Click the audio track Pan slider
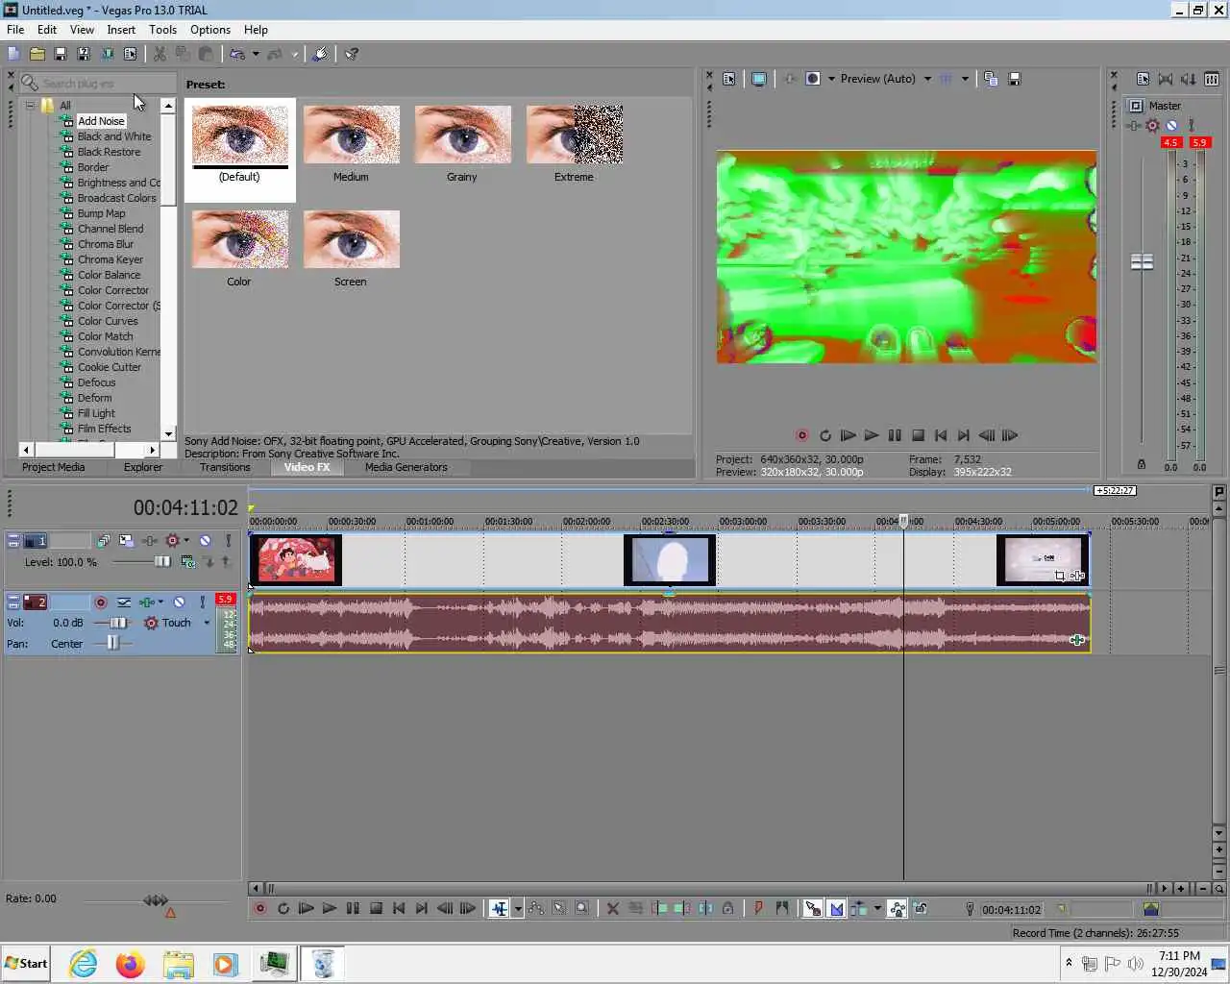The width and height of the screenshot is (1230, 984). coord(113,643)
